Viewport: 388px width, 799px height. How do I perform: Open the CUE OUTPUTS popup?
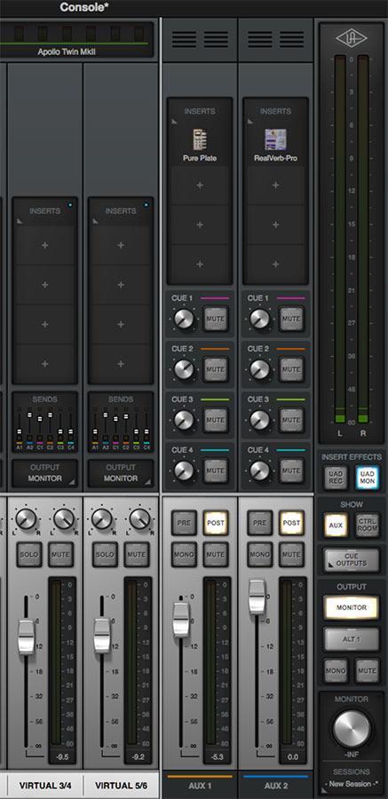352,560
